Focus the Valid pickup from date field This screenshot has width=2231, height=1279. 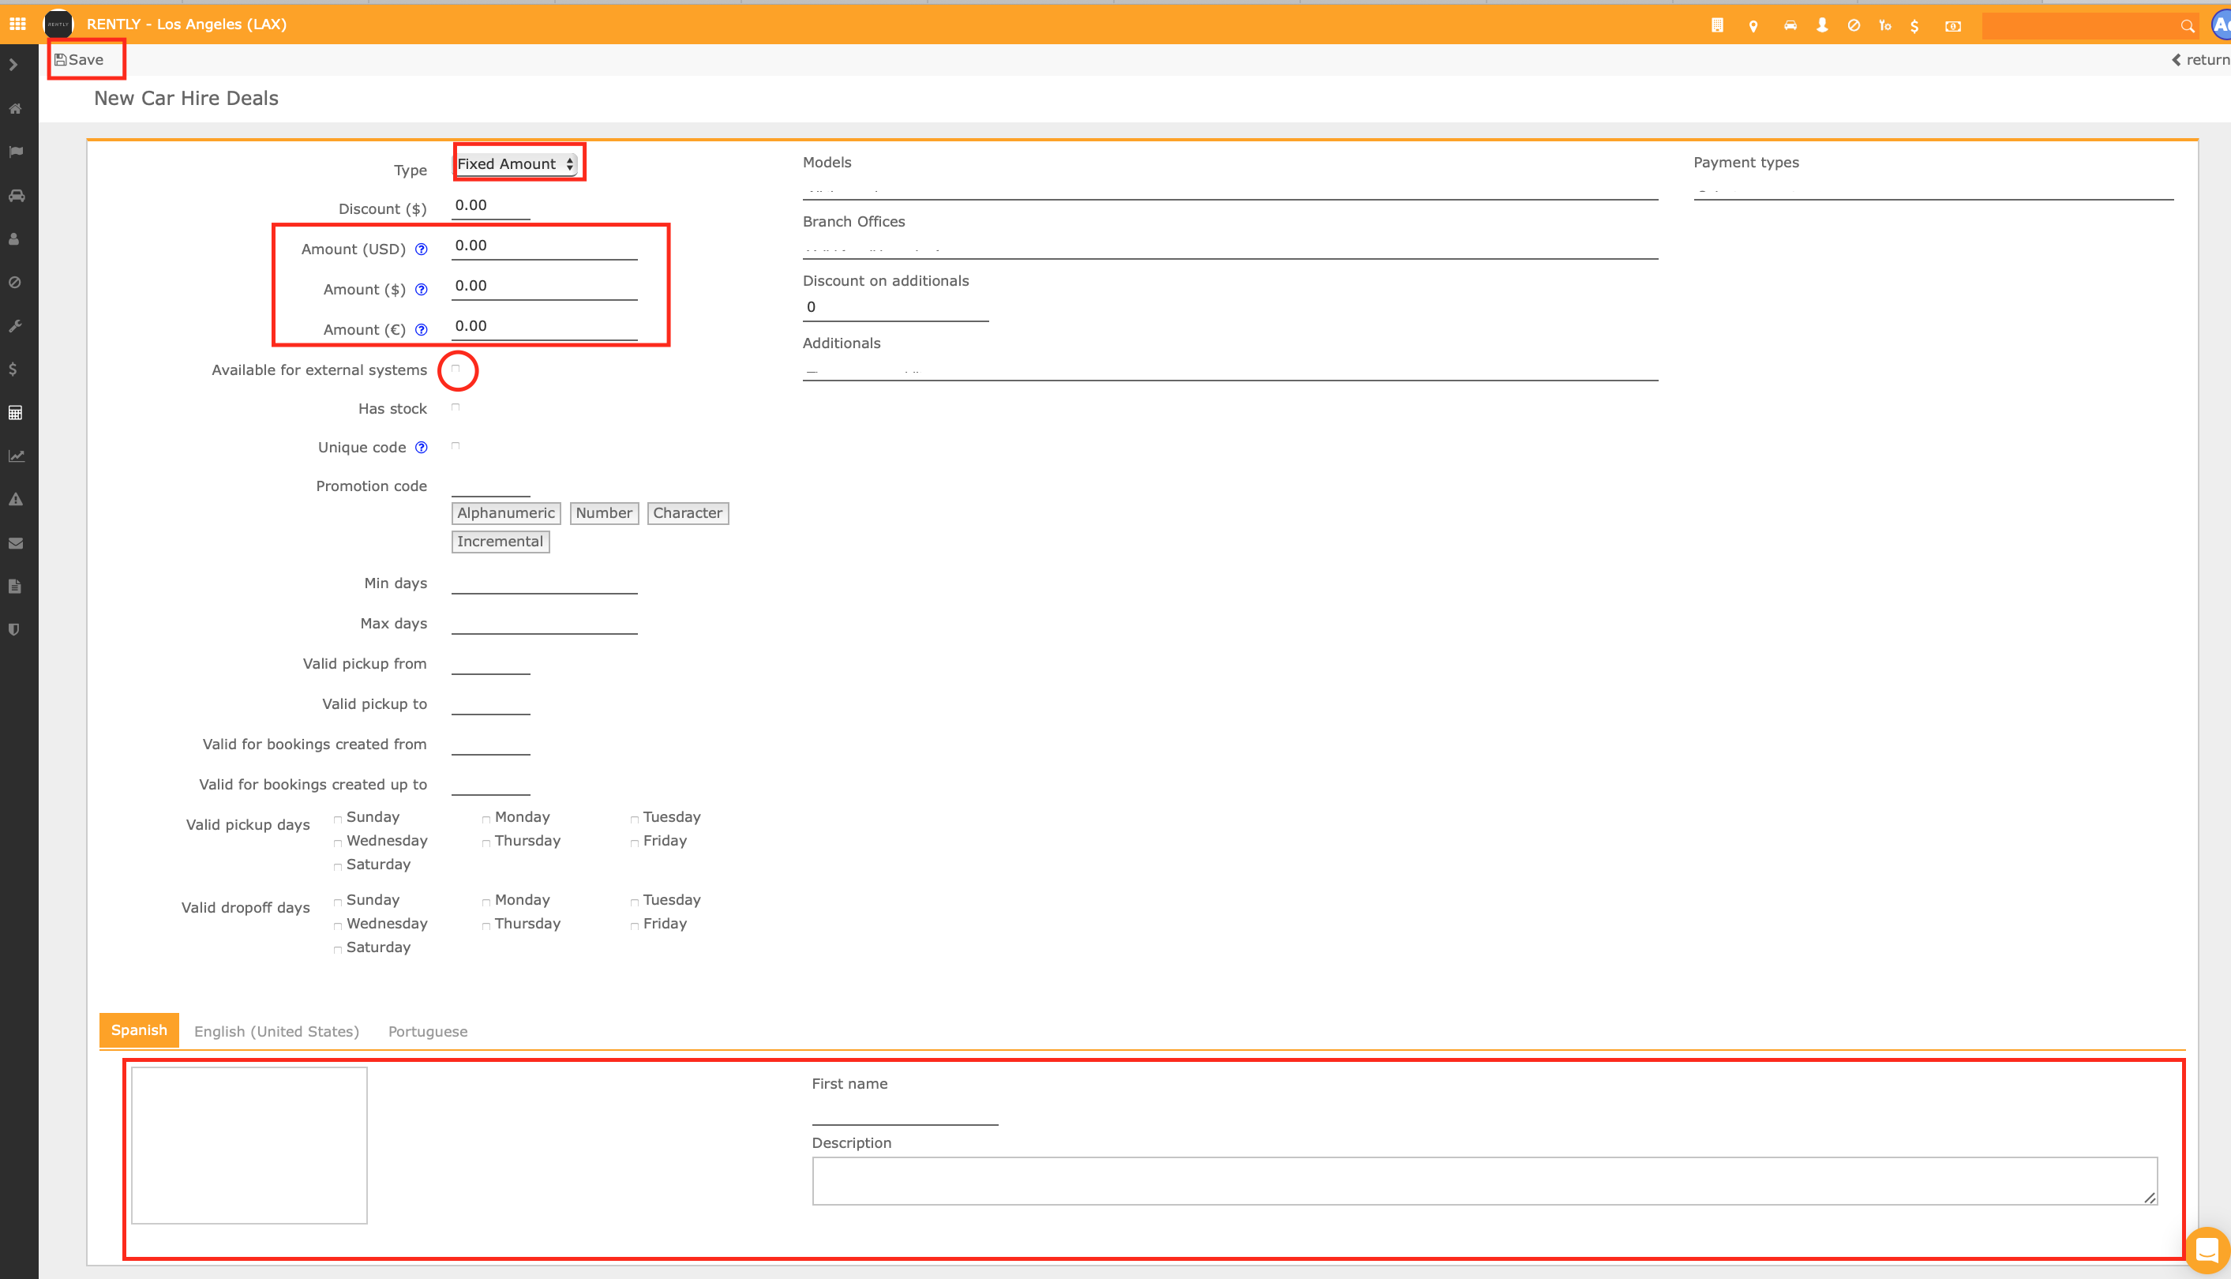491,663
